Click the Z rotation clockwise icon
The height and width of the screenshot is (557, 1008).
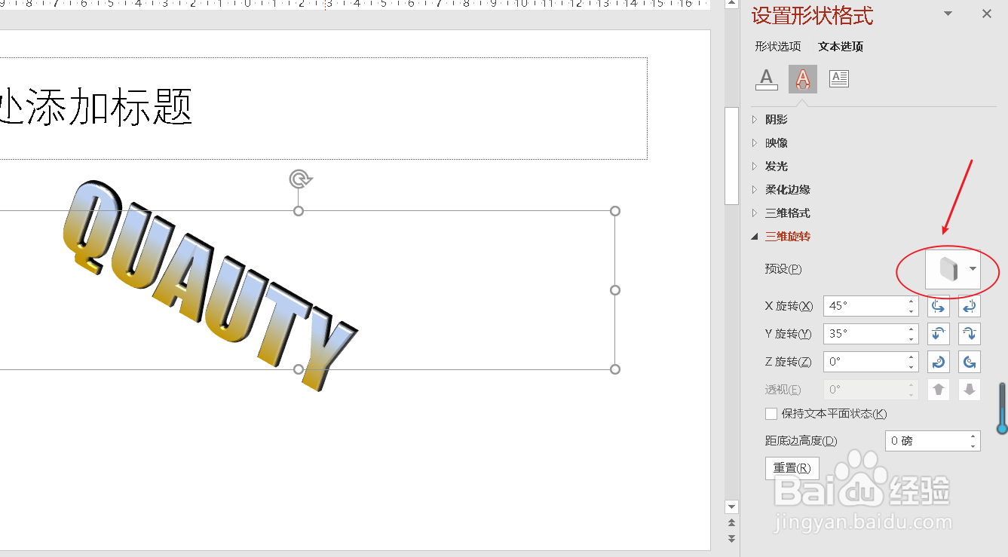[x=939, y=362]
